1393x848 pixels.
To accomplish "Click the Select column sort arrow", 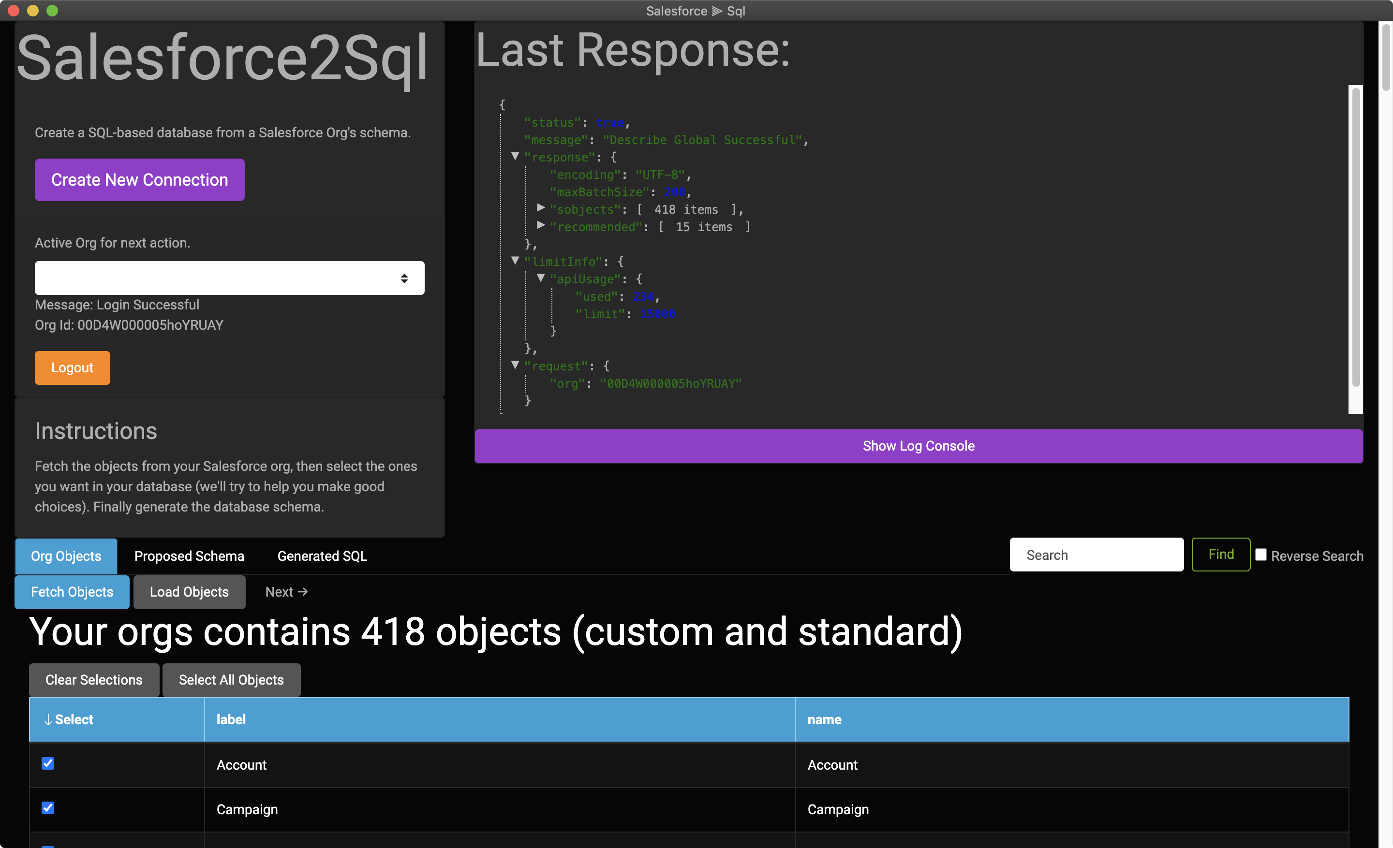I will pyautogui.click(x=49, y=719).
